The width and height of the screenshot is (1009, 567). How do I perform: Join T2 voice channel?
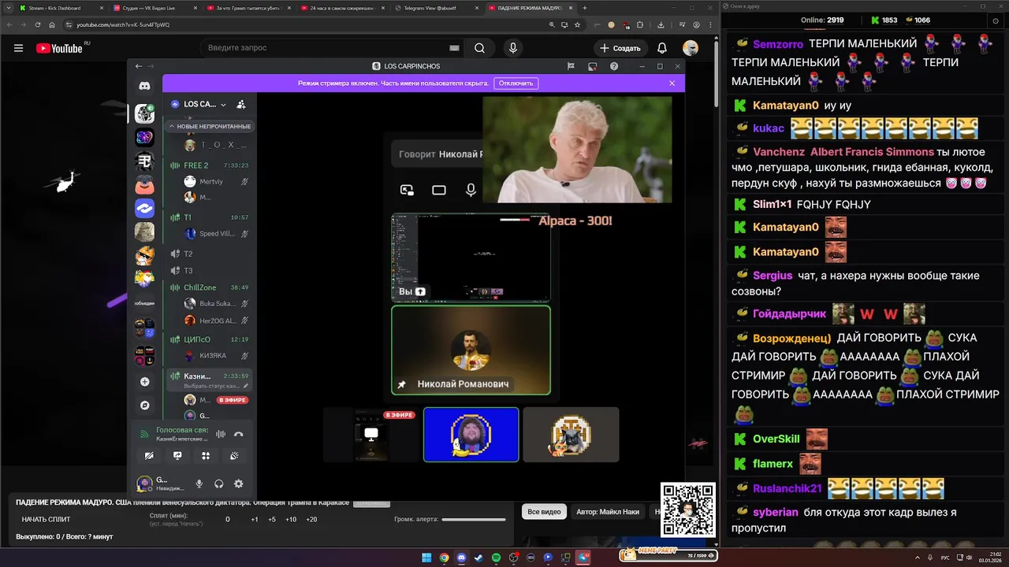(x=209, y=254)
